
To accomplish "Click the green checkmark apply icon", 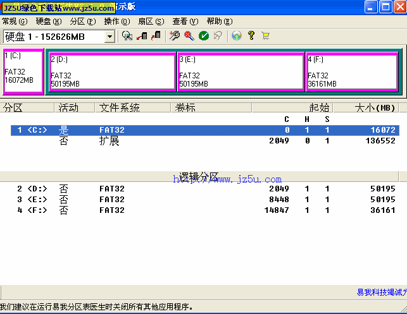I will tap(204, 36).
